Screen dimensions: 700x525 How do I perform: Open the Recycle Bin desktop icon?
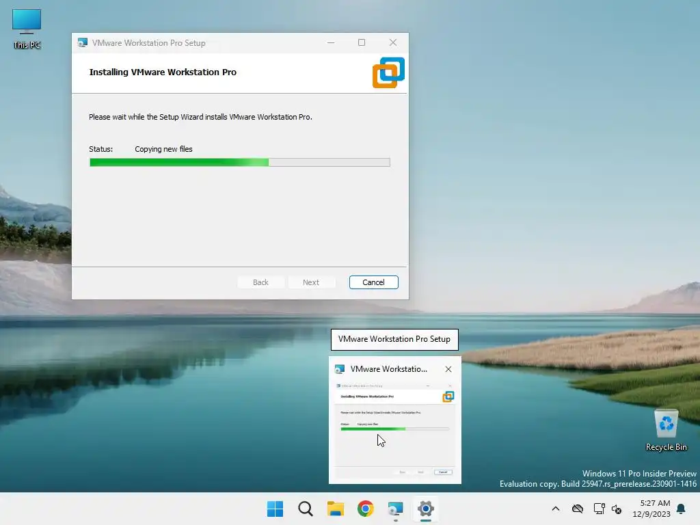click(x=666, y=431)
